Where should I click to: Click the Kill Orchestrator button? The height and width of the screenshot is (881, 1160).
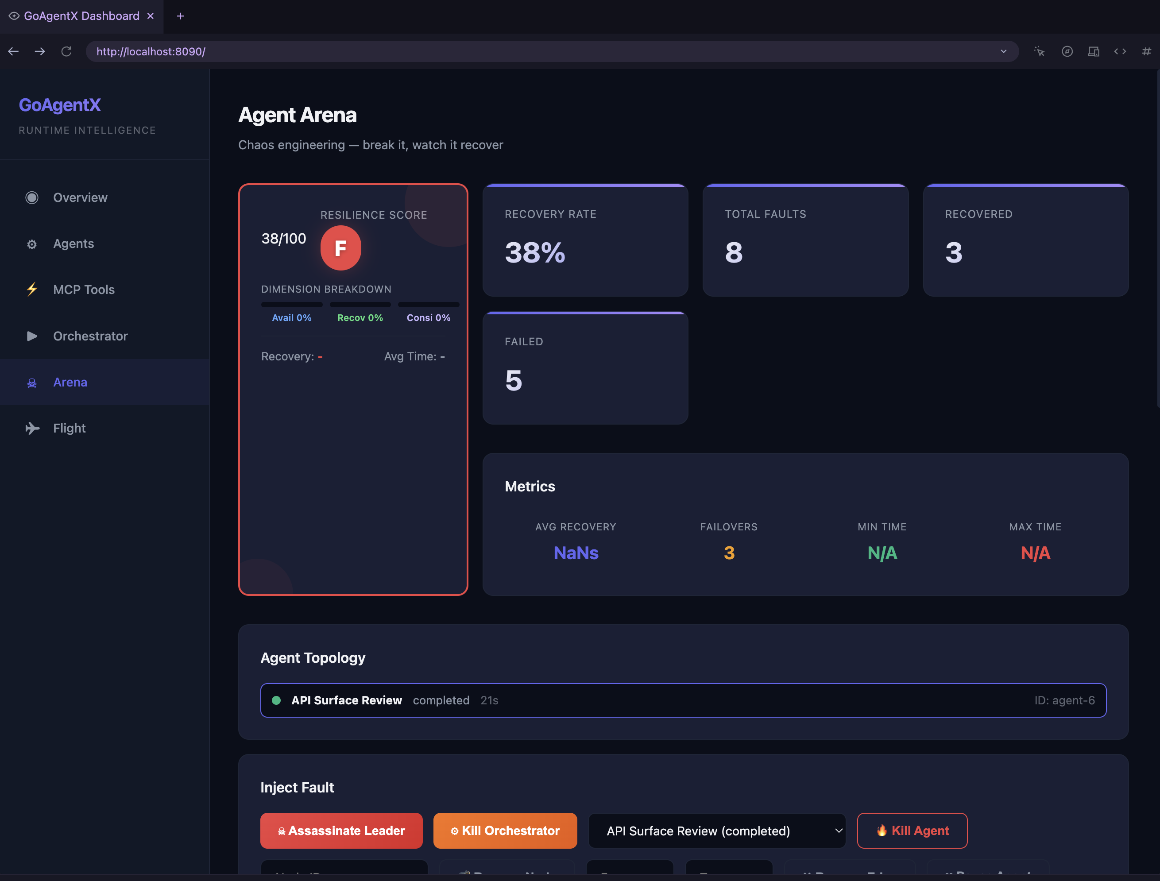tap(505, 831)
